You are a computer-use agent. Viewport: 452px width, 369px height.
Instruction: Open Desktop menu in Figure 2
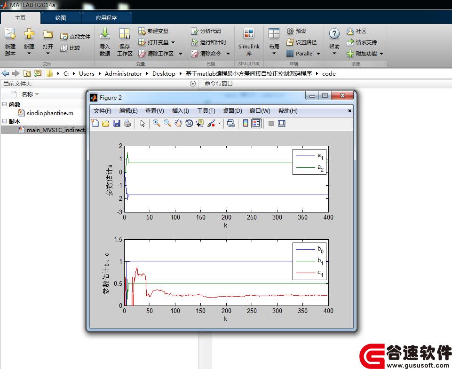(x=232, y=111)
